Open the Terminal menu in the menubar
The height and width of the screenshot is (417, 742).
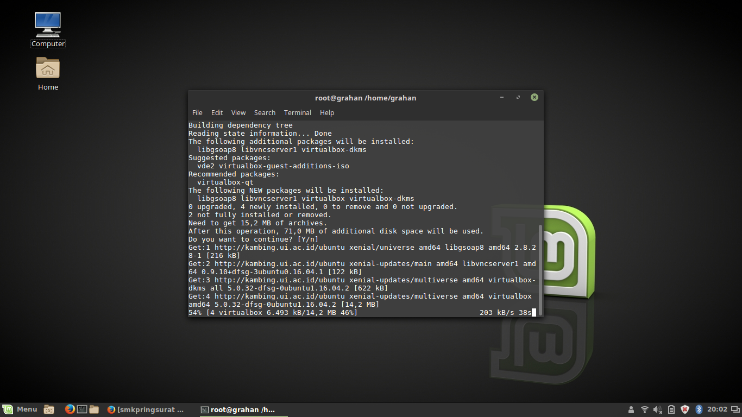(298, 113)
